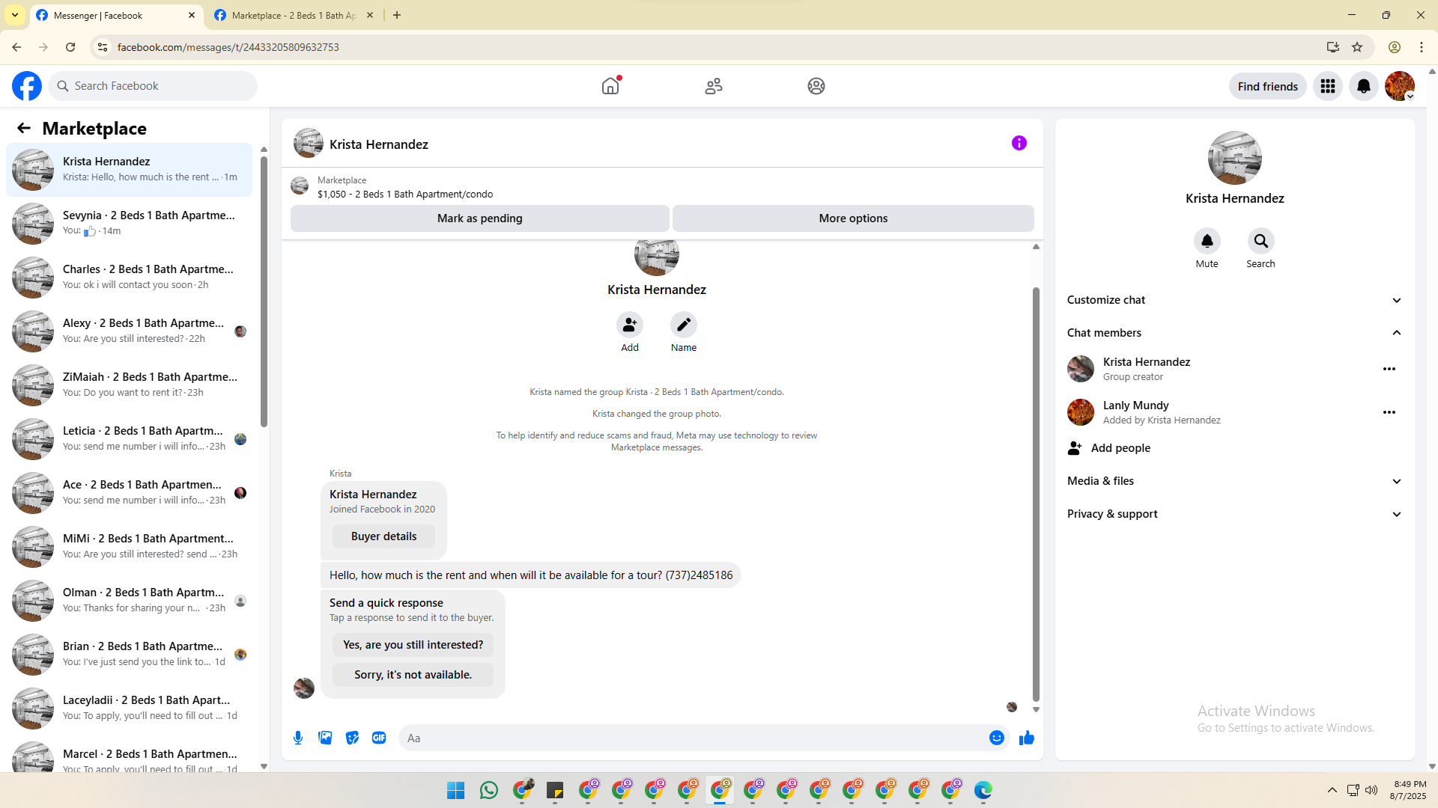
Task: Open the Groups icon in top navigation
Action: pyautogui.click(x=816, y=86)
